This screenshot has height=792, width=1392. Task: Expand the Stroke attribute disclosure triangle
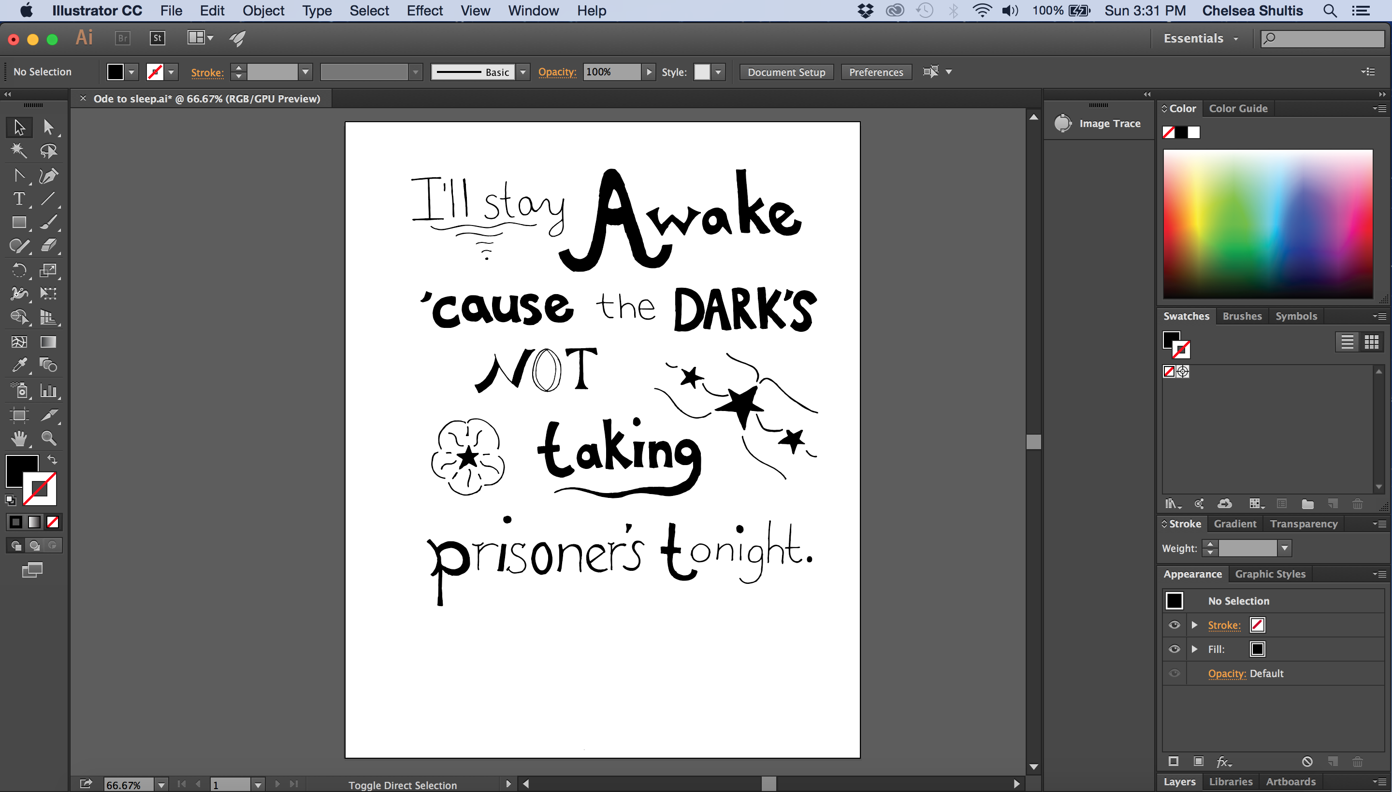(1194, 625)
